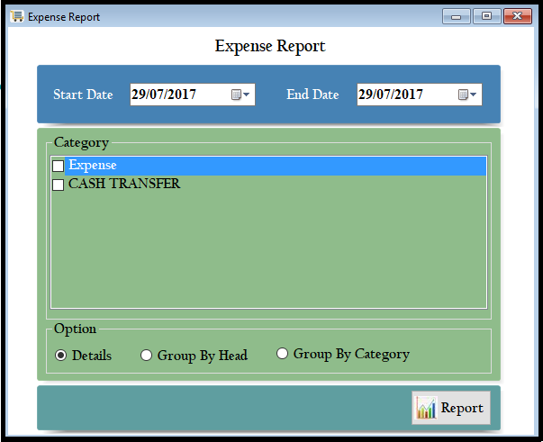This screenshot has width=543, height=442.
Task: Select the day in Start Date field
Action: pos(140,95)
